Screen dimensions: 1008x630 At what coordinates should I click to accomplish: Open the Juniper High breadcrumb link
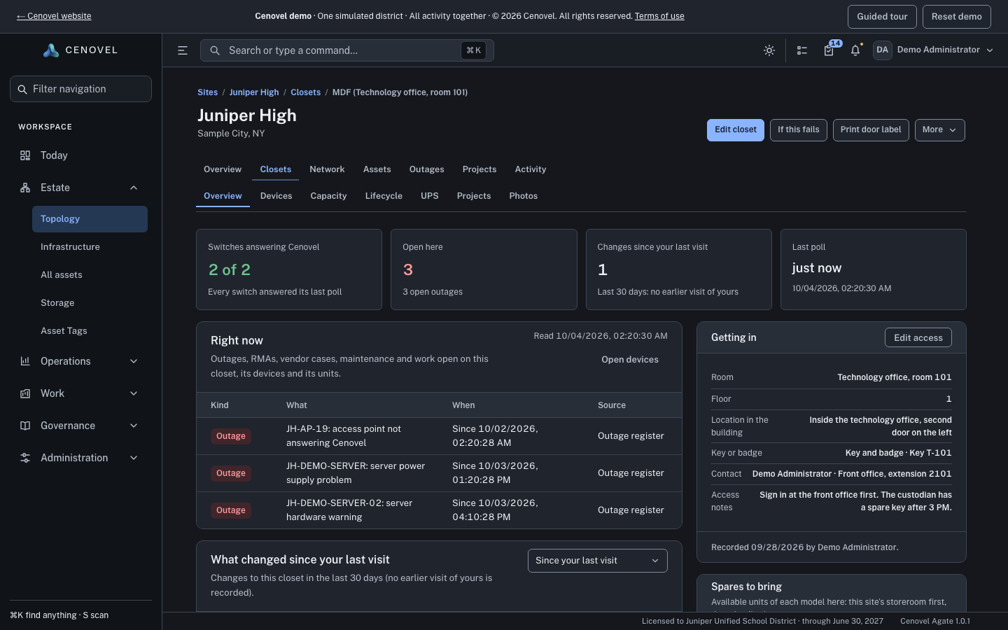tap(254, 92)
